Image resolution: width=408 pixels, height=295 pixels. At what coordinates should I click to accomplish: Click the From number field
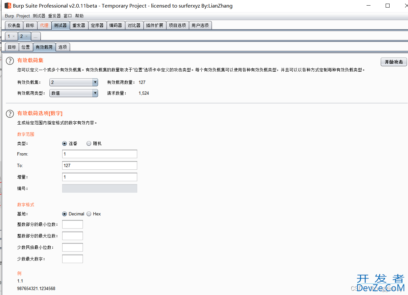[x=100, y=154]
